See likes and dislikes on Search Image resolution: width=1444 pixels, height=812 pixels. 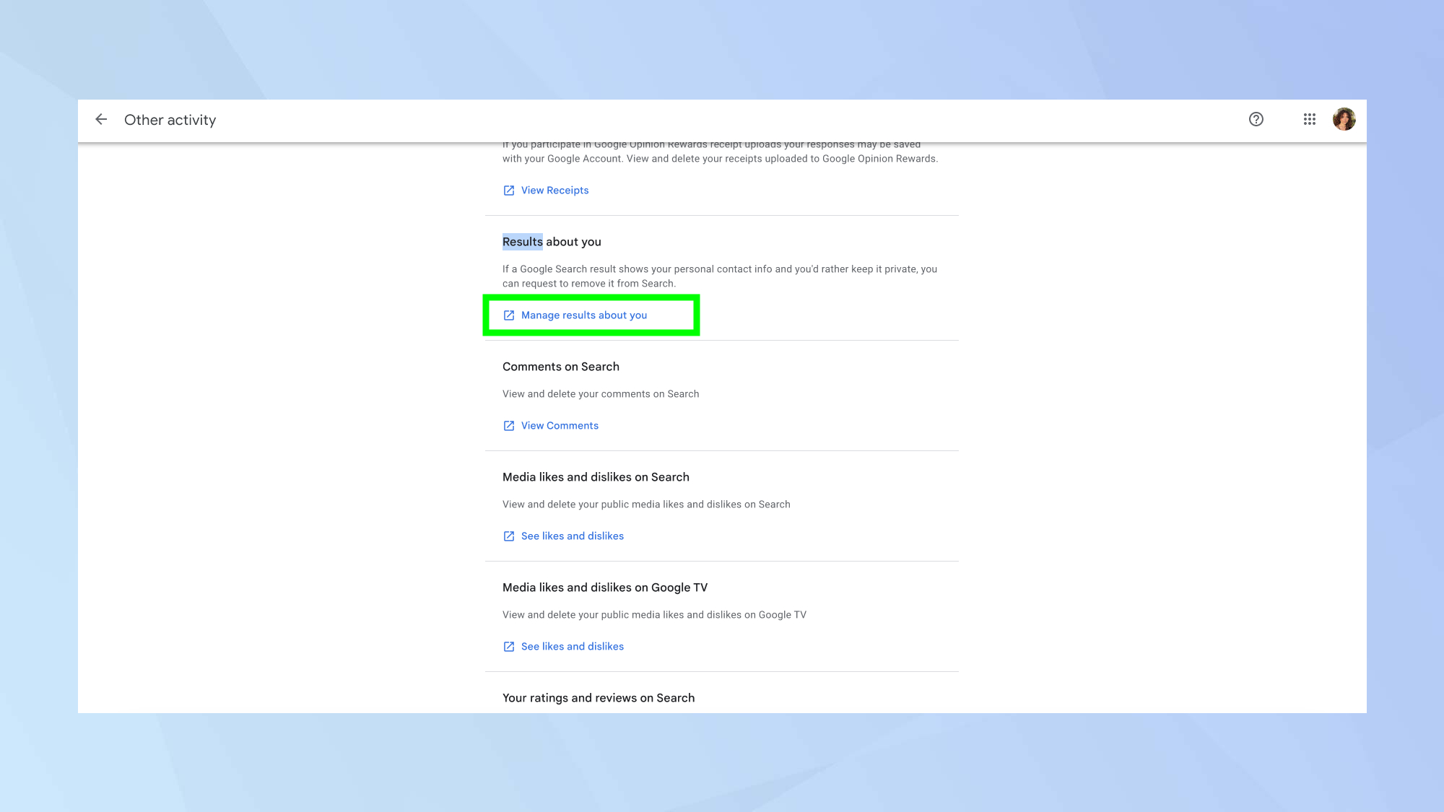[x=572, y=536]
